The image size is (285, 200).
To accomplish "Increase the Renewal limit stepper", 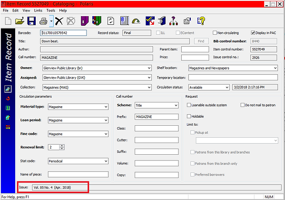I will click(x=62, y=146).
